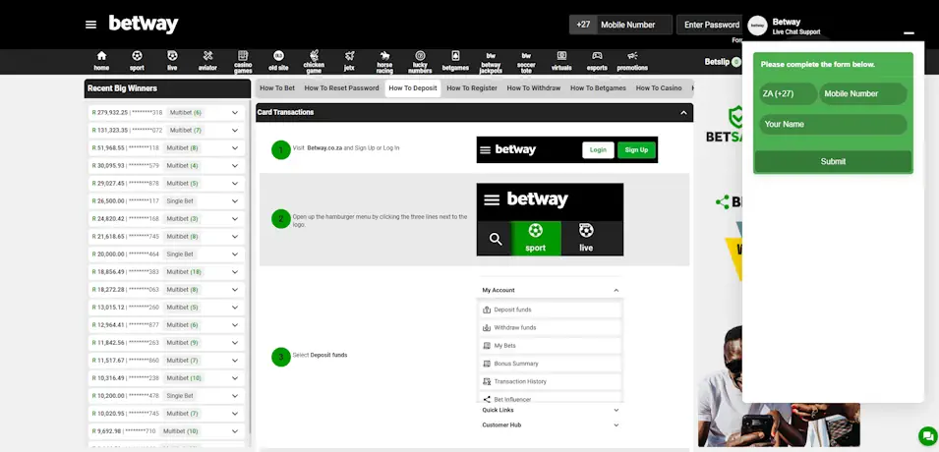This screenshot has height=452, width=939.
Task: Click the Sign Up button in step 1 image
Action: (x=636, y=150)
